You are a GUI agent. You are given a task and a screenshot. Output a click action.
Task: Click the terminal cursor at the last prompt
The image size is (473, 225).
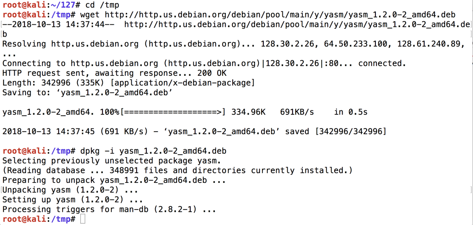[x=82, y=219]
